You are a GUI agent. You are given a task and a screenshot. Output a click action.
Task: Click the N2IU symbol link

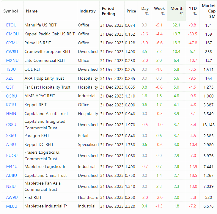click(x=11, y=186)
